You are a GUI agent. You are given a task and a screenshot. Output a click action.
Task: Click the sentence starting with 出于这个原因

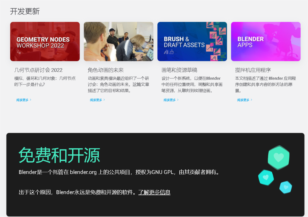(x=94, y=192)
